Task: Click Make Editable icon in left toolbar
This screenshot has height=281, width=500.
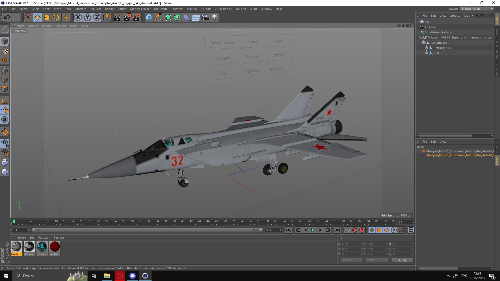Action: point(5,29)
